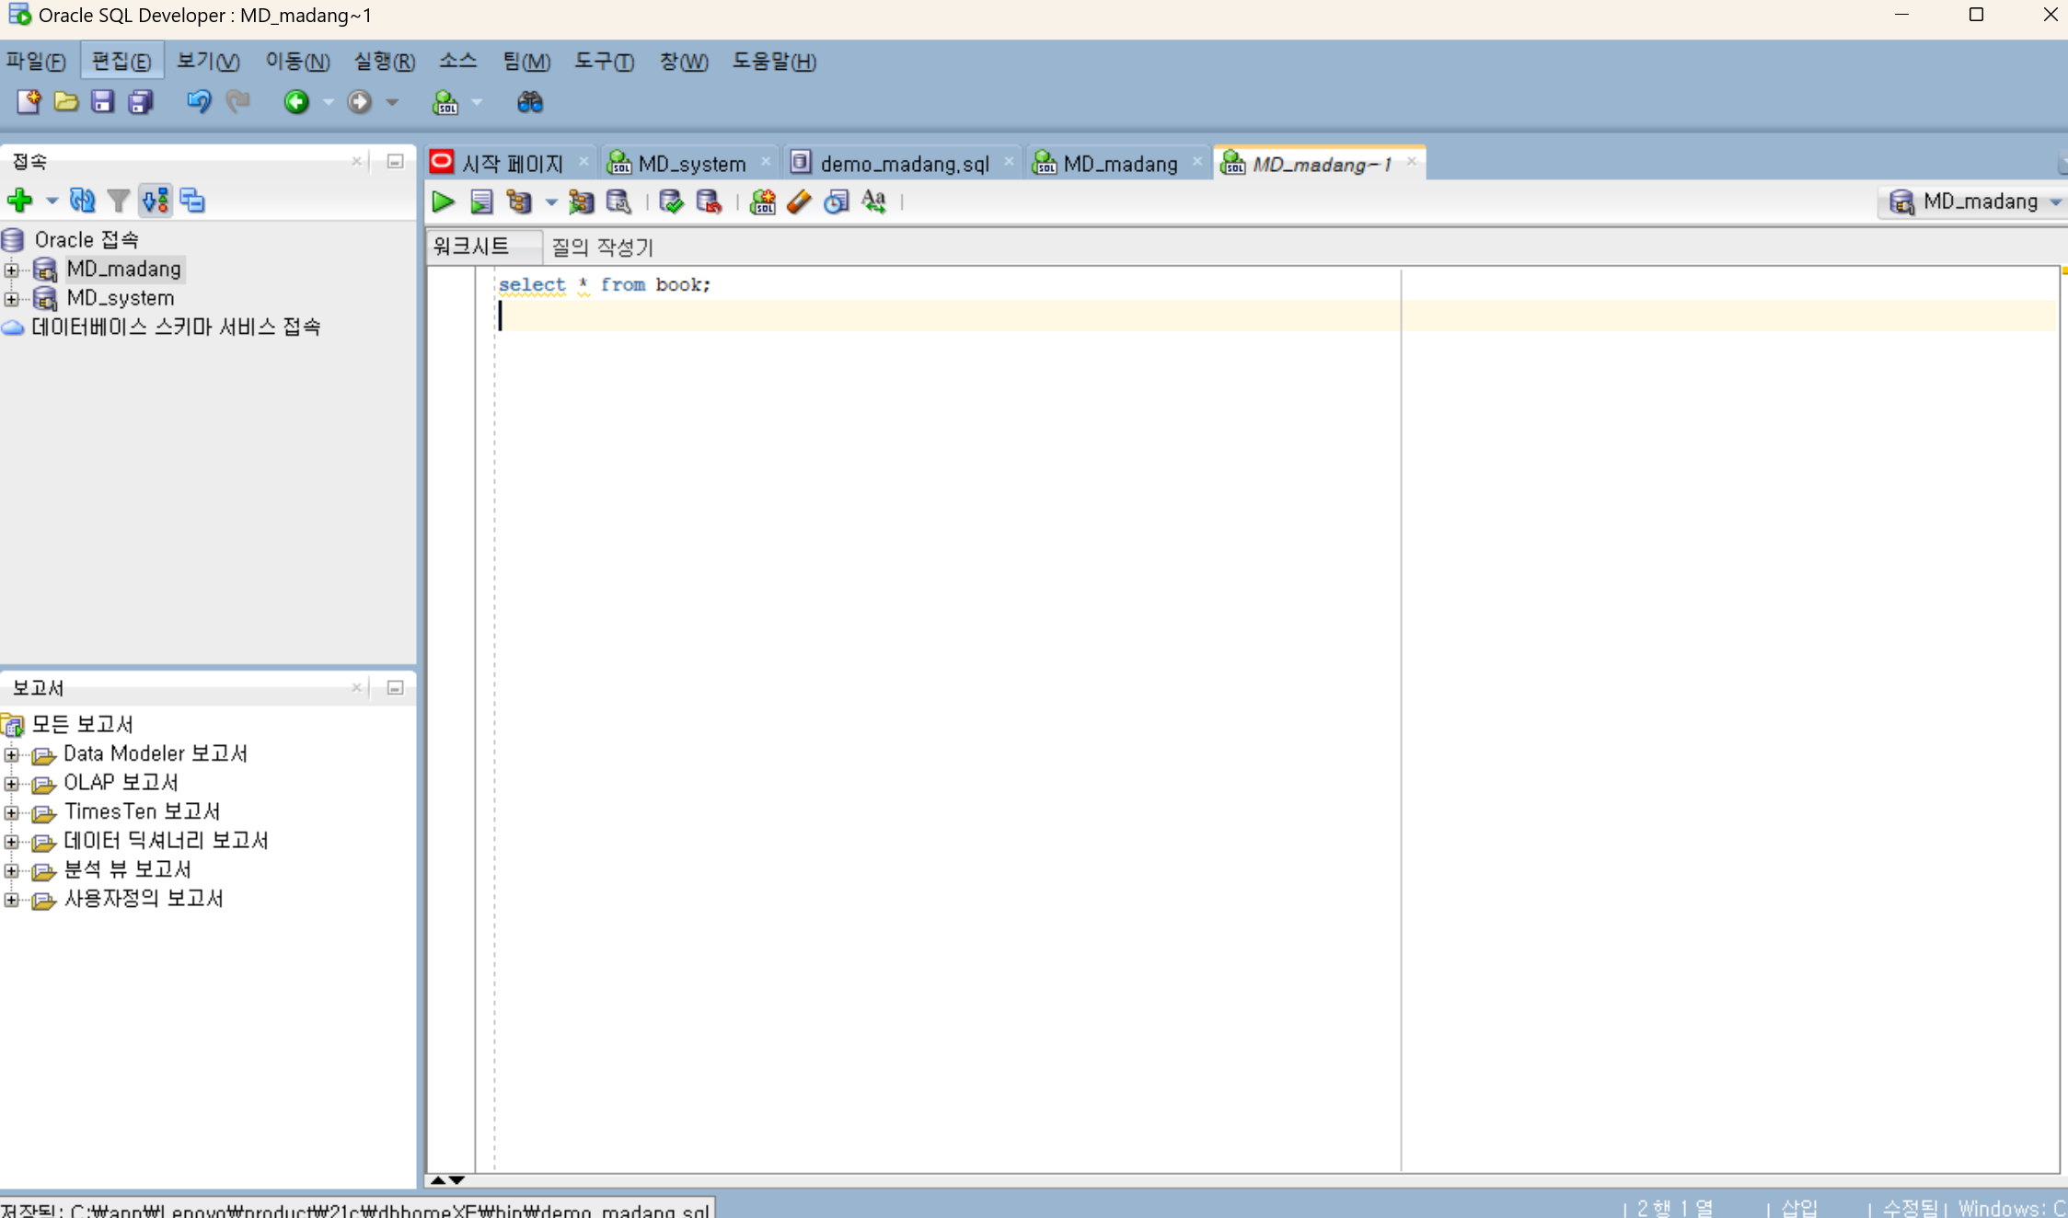Open the SQL History icon
This screenshot has width=2068, height=1218.
coord(836,201)
